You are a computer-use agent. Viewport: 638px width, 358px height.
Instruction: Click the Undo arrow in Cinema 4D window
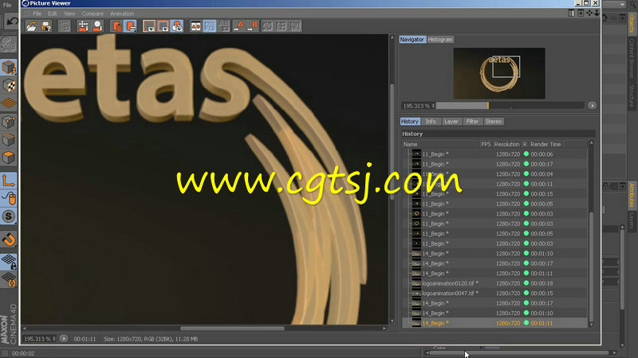[x=12, y=21]
